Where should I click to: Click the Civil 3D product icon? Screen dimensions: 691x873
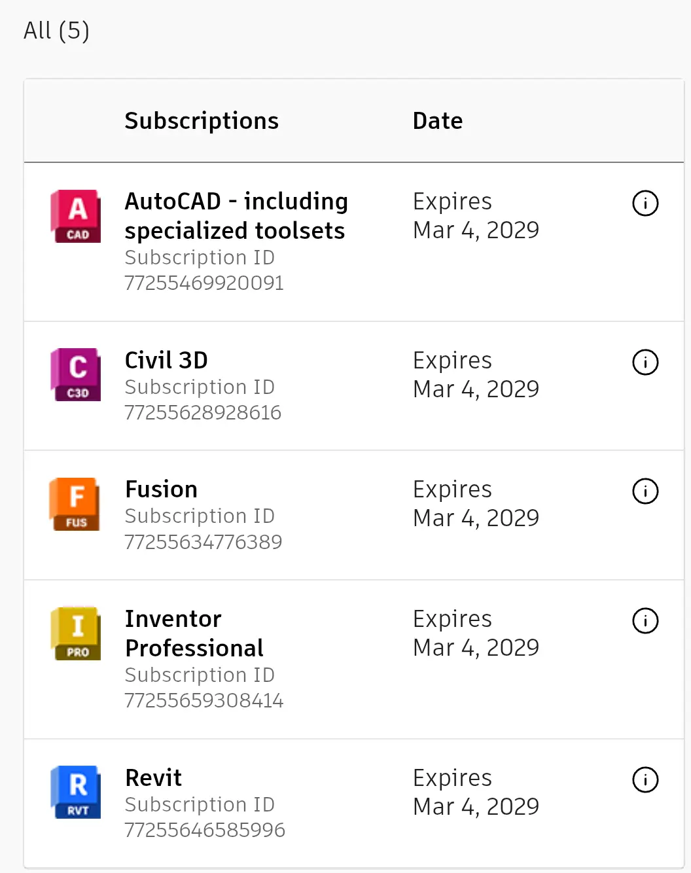[75, 374]
